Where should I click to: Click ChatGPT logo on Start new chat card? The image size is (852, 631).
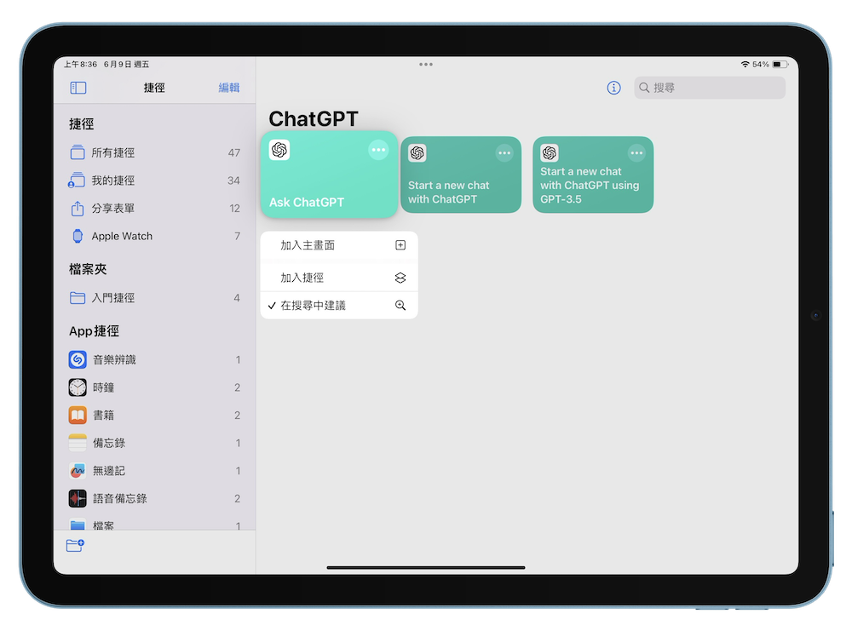(x=417, y=153)
